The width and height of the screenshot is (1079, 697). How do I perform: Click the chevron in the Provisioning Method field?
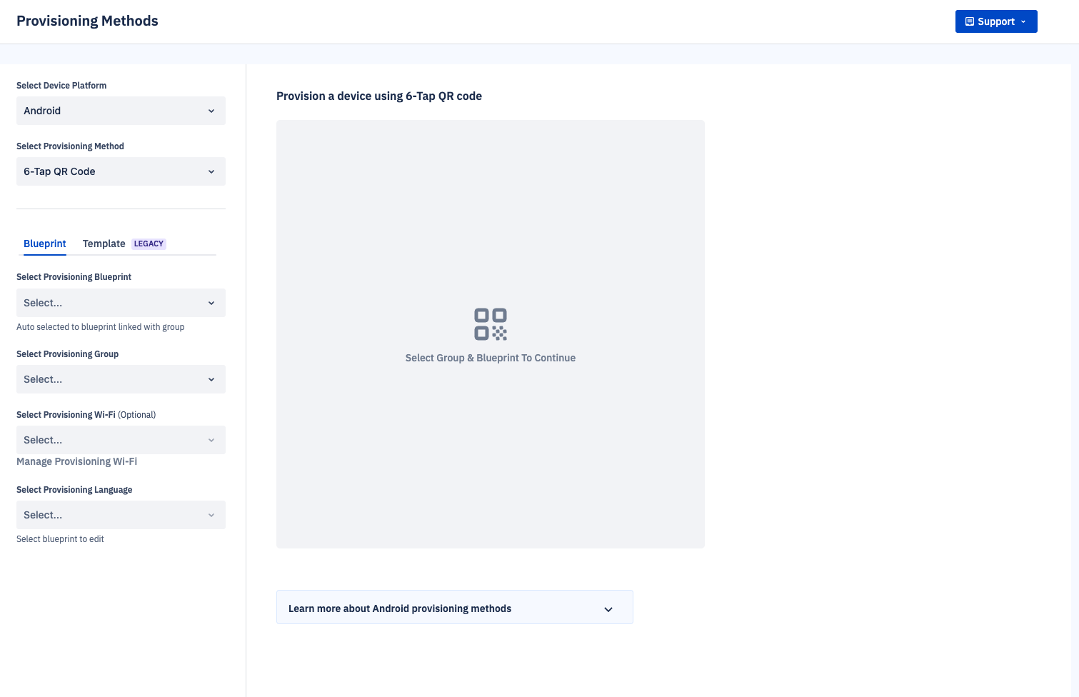coord(211,171)
